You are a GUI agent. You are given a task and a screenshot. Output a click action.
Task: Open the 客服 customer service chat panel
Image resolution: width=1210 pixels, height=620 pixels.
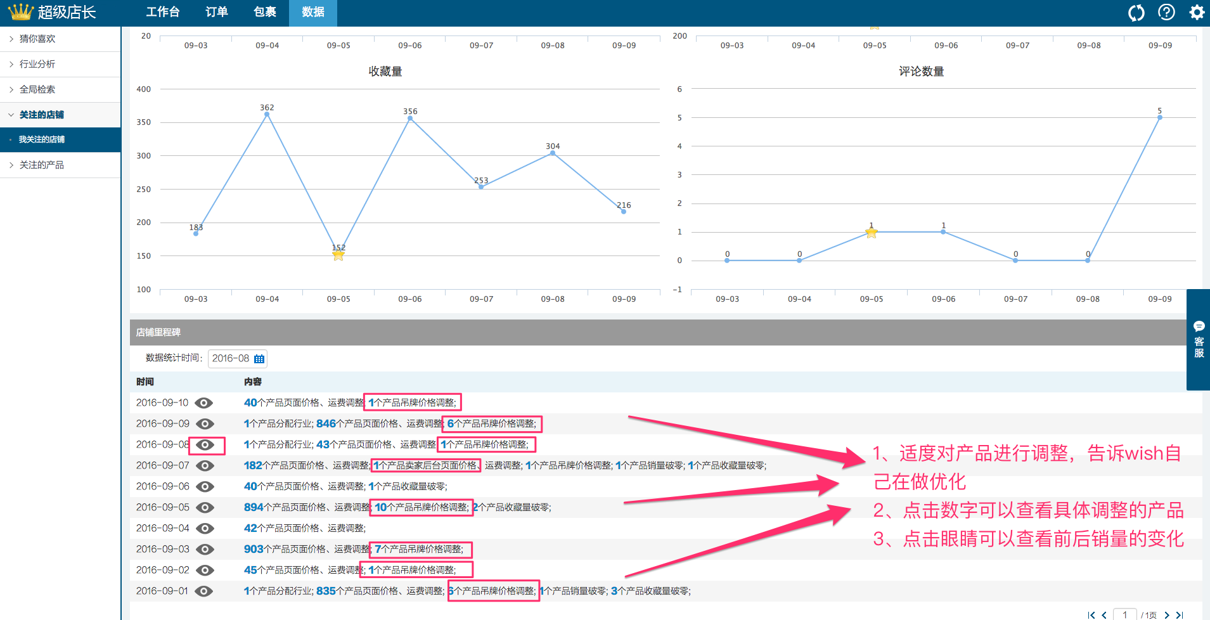click(x=1199, y=340)
